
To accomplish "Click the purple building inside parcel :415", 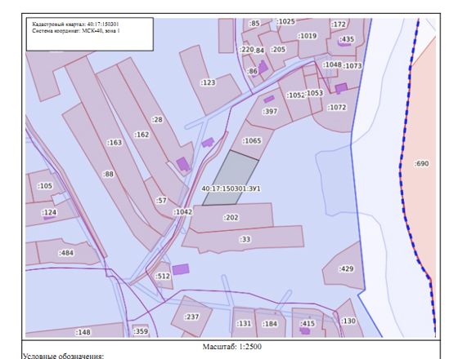I will pyautogui.click(x=305, y=330).
